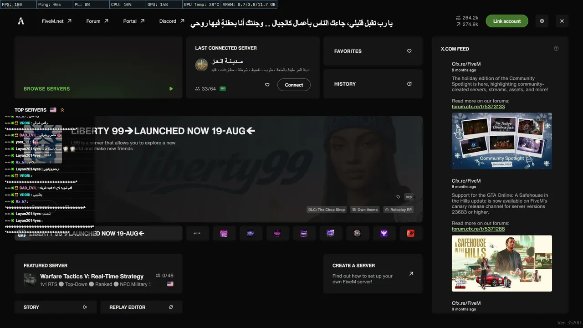Click the 33/64 player count
583x328 pixels.
(x=205, y=89)
